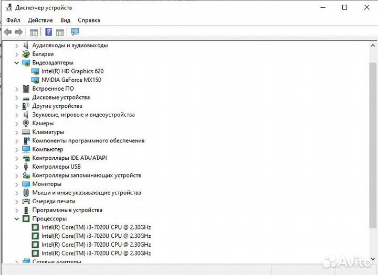Viewport: 378px width, 275px height.
Task: Click the Контроллеры USB plug icon
Action: [26, 167]
